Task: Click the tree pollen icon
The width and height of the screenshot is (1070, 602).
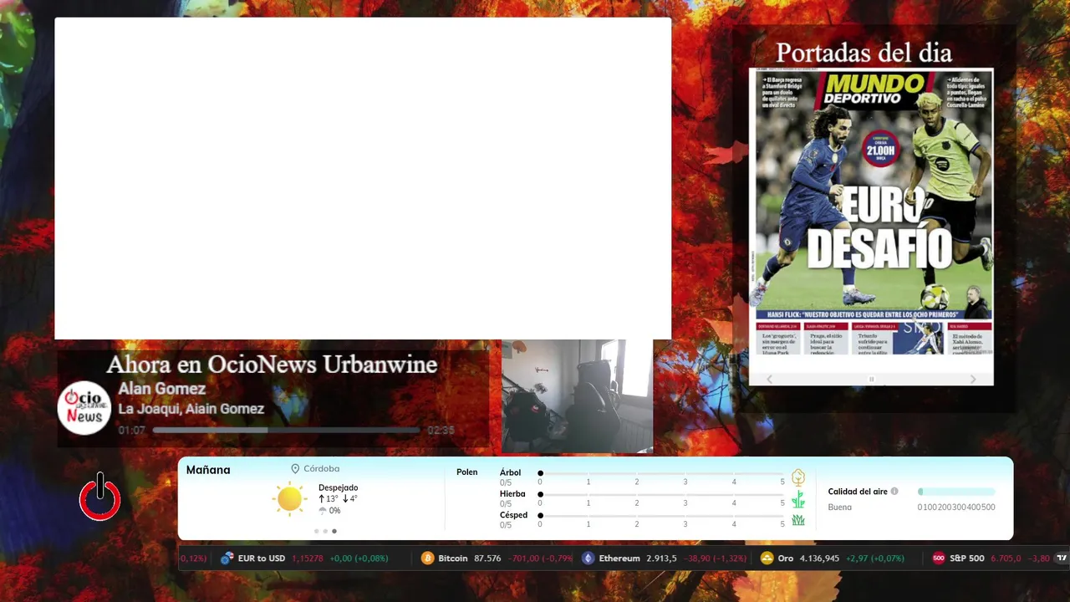Action: pyautogui.click(x=798, y=477)
